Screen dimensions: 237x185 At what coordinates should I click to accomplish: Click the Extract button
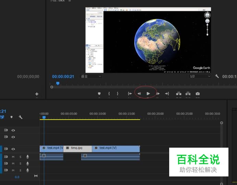click(188, 94)
